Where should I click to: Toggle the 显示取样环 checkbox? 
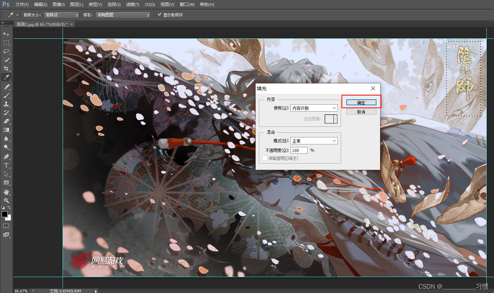160,15
